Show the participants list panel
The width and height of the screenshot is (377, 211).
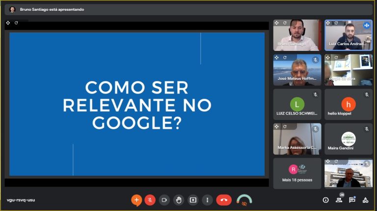point(339,200)
